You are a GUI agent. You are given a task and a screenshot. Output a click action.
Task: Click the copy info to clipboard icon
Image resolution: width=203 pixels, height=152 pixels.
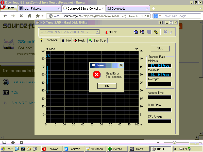click(136, 32)
